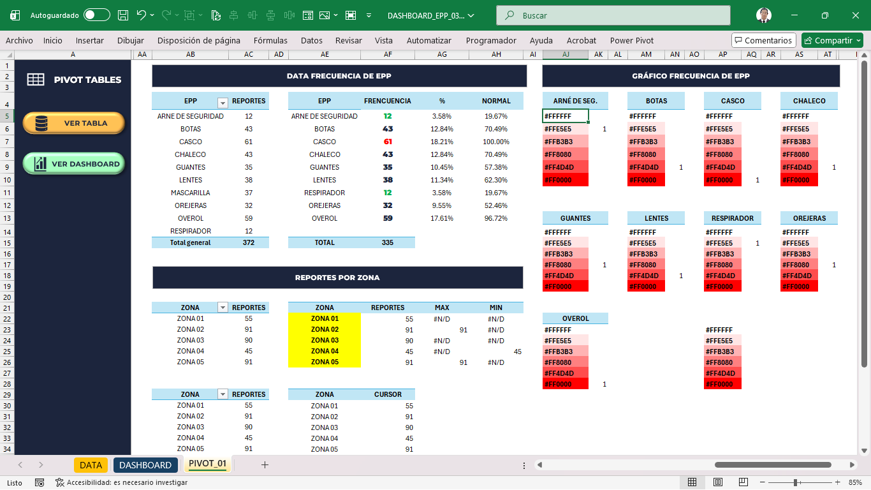Click the insert picture icon in quick access

325,15
